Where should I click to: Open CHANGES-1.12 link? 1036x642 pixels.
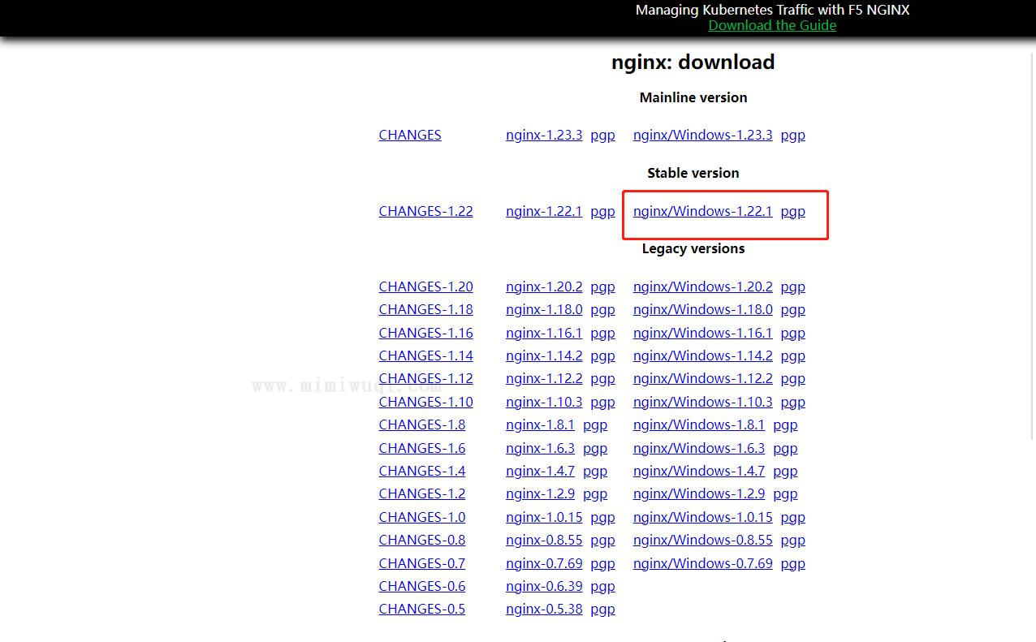tap(425, 378)
